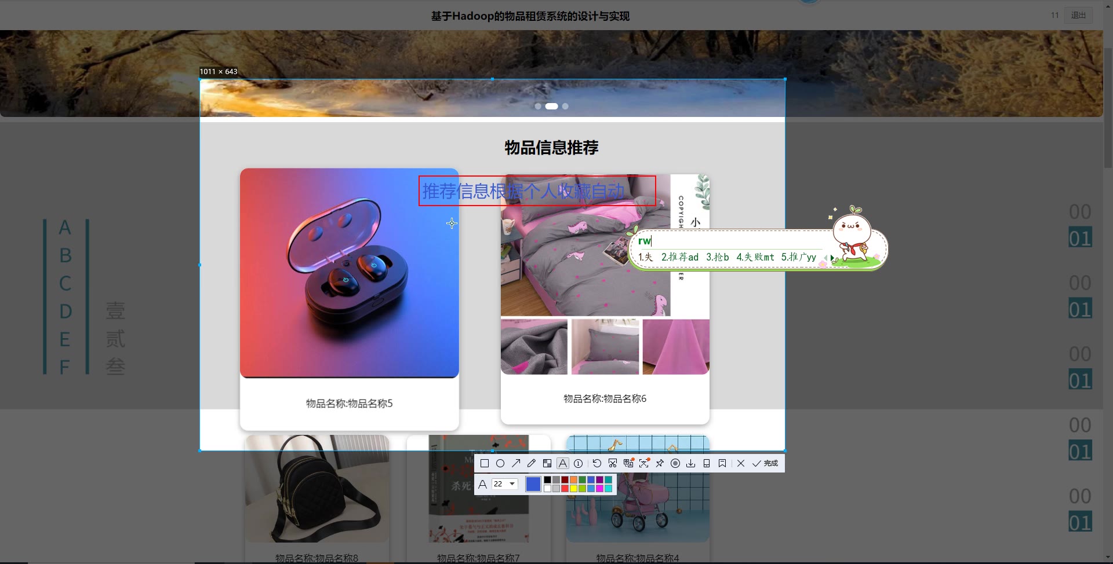Click 完成 to finish the screenshot
This screenshot has width=1113, height=564.
click(765, 463)
